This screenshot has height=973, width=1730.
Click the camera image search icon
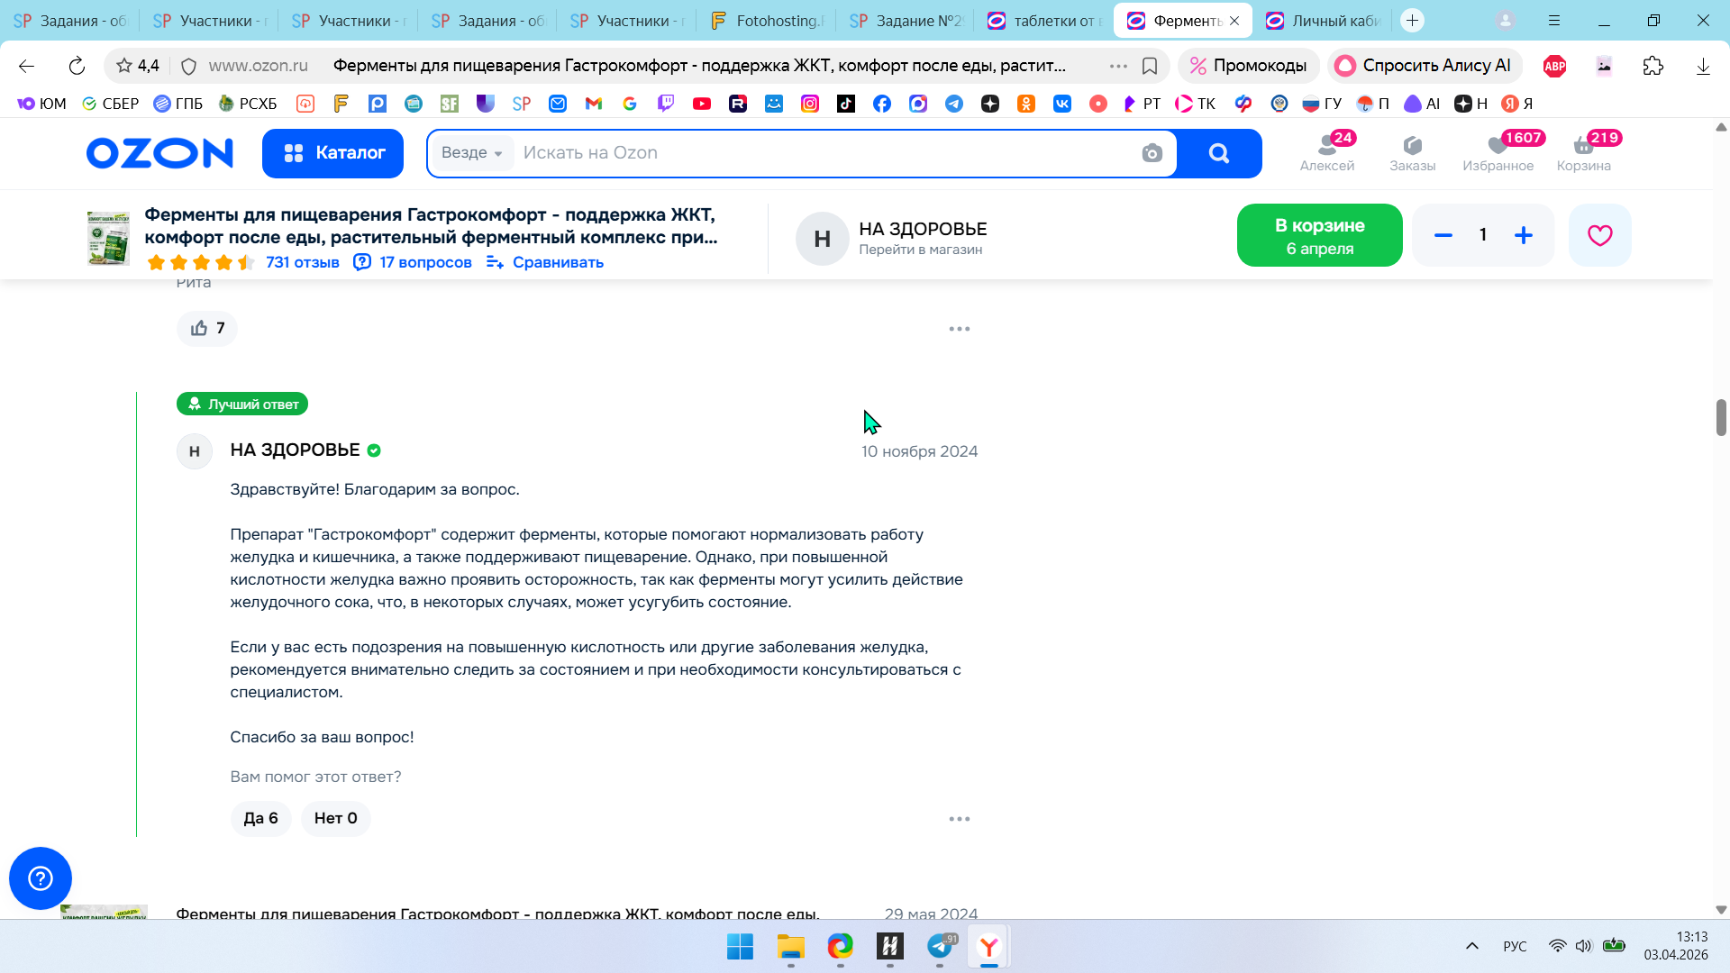[1152, 153]
